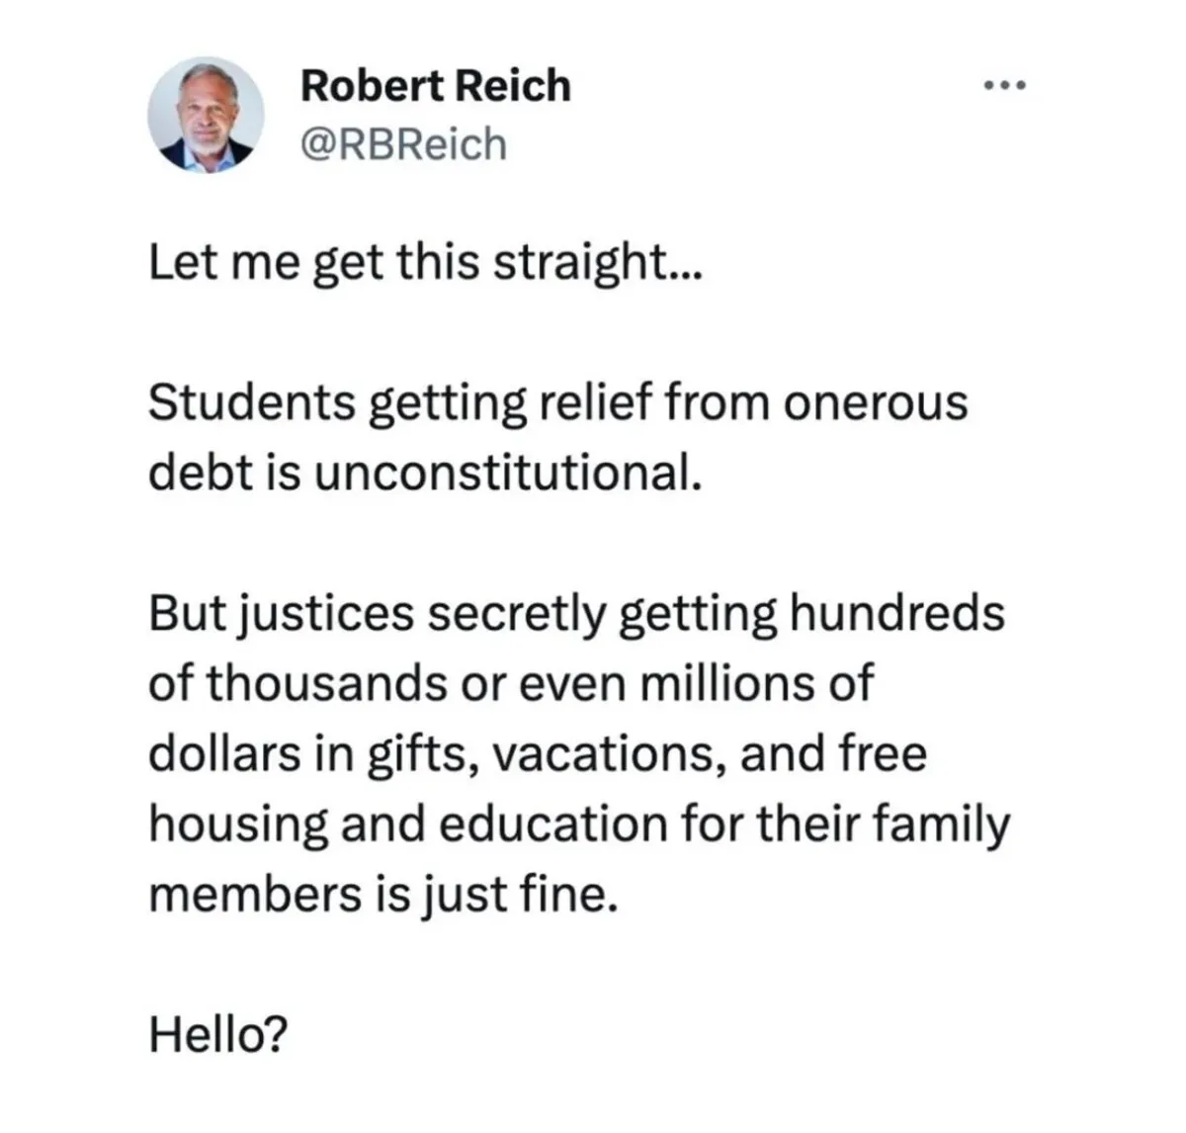The height and width of the screenshot is (1133, 1186).
Task: Click the line "Let me get this straight..."
Action: coord(424,263)
